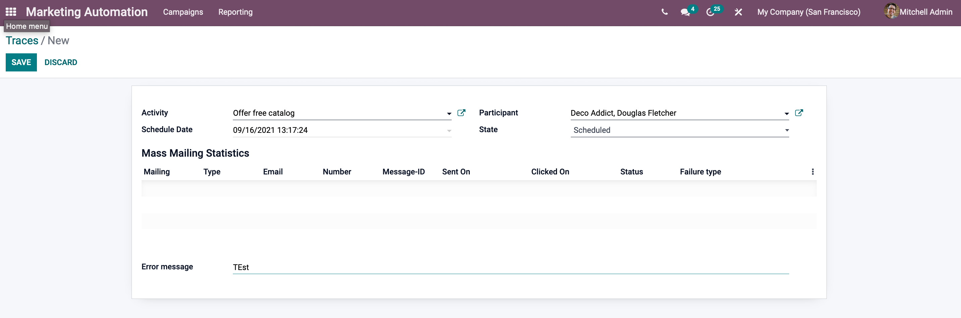
Task: Click the Error message input field
Action: click(510, 267)
